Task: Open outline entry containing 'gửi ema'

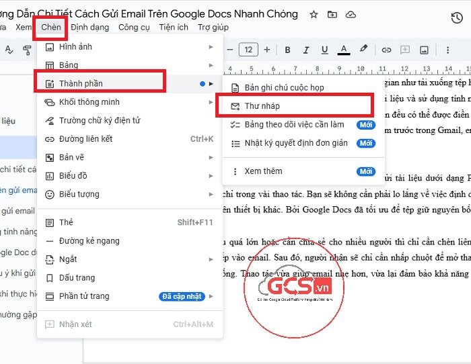Action: coord(19,190)
